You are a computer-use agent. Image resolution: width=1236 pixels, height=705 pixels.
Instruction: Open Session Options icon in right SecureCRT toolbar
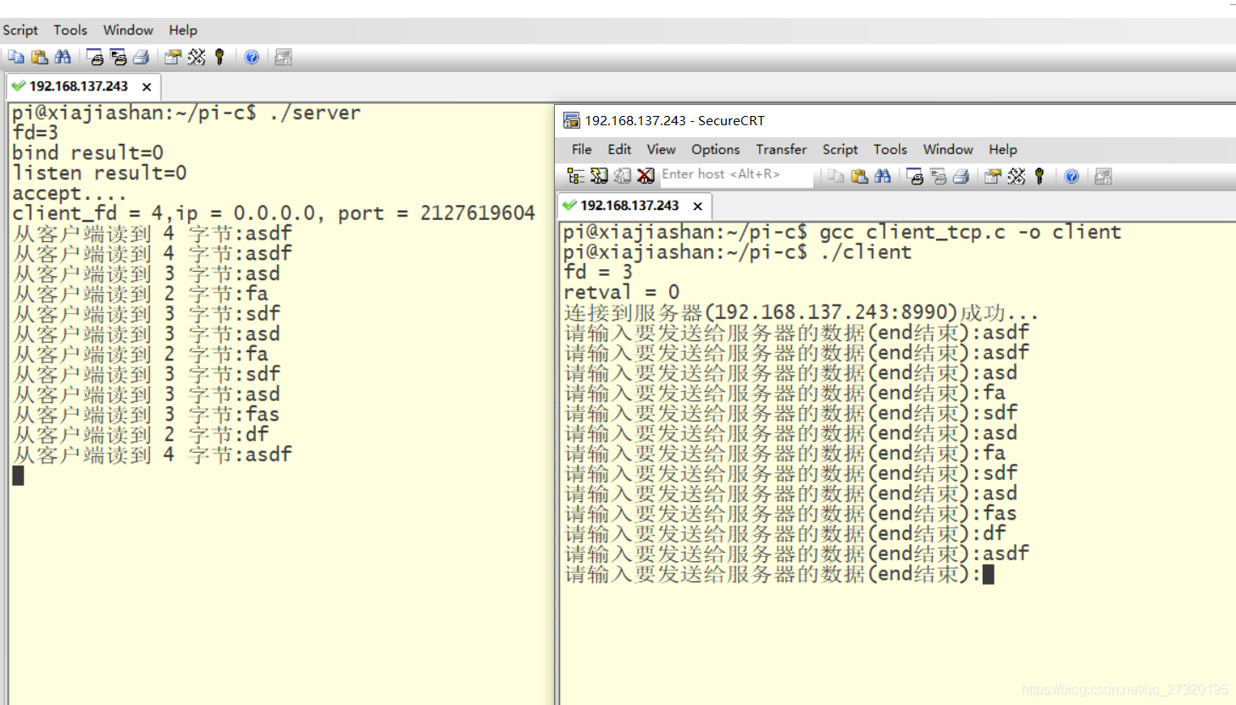(993, 176)
